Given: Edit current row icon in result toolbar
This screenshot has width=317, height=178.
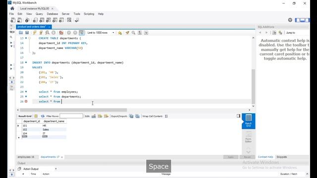Looking at the screenshot, I should pyautogui.click(x=94, y=116).
